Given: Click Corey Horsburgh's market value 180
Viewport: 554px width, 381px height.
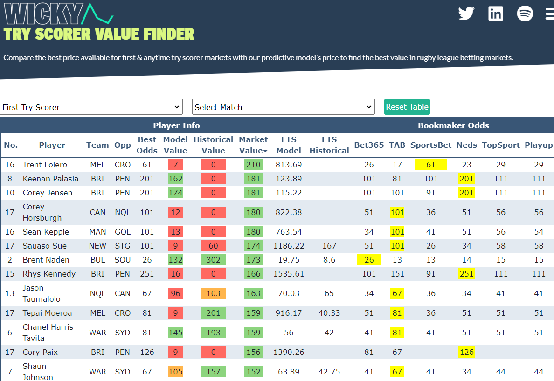Looking at the screenshot, I should (253, 212).
